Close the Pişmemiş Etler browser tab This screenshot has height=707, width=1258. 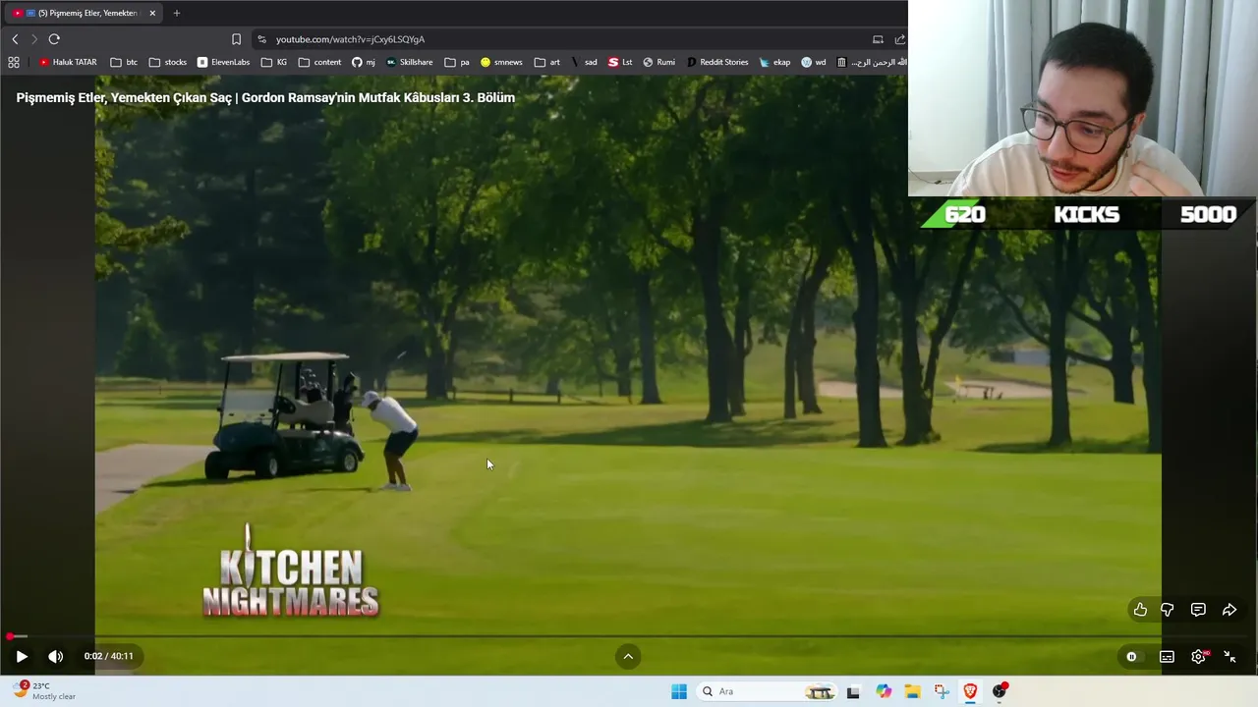152,13
